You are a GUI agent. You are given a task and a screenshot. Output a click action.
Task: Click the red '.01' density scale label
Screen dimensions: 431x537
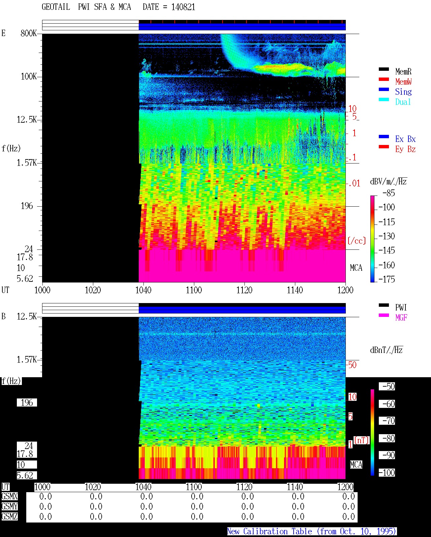[354, 183]
